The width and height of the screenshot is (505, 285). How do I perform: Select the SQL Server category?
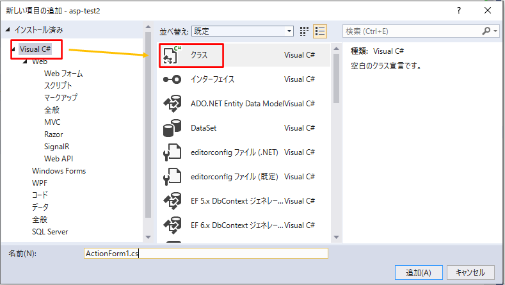point(50,232)
